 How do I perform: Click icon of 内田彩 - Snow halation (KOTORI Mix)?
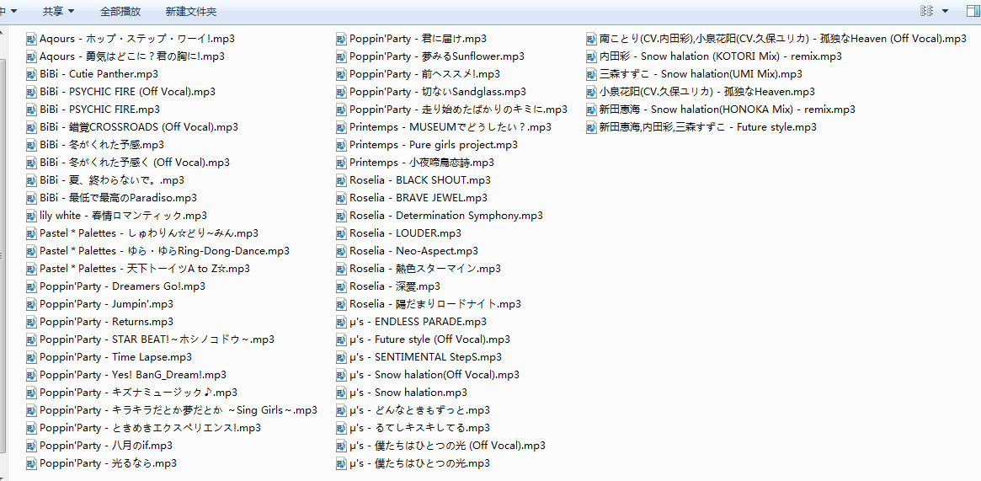(x=592, y=56)
